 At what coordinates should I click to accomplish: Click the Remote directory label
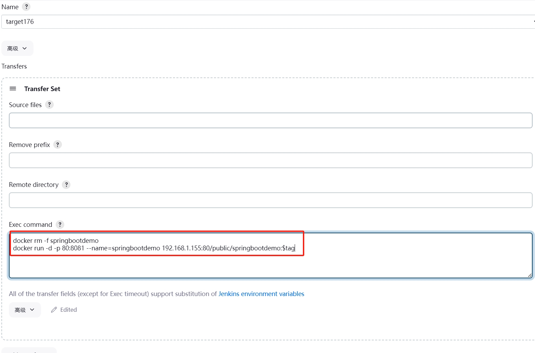click(34, 185)
